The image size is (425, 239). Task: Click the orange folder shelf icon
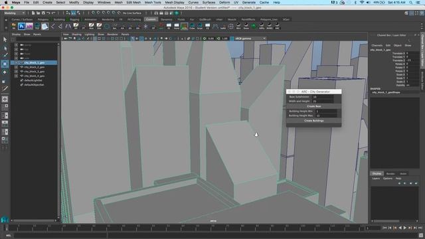click(14, 27)
